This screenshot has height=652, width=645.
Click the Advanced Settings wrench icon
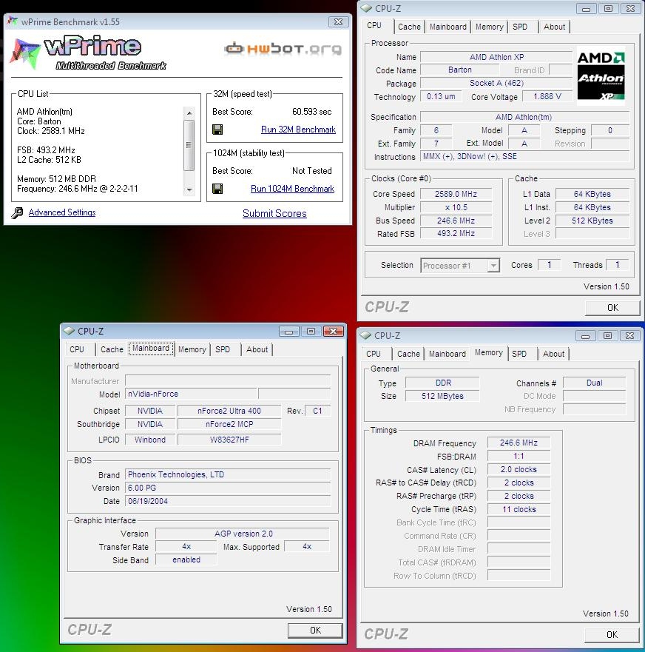click(17, 213)
